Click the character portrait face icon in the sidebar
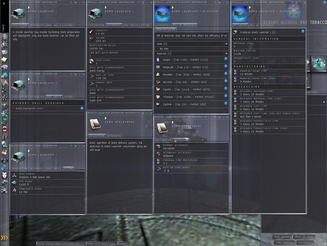Screen dimensions: 327x246 [4, 175]
